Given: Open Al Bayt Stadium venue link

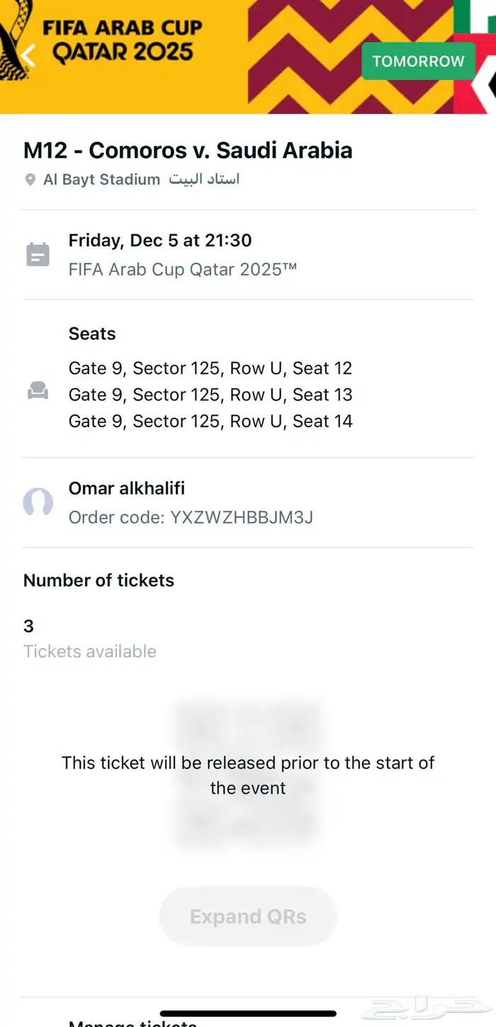Looking at the screenshot, I should point(101,180).
